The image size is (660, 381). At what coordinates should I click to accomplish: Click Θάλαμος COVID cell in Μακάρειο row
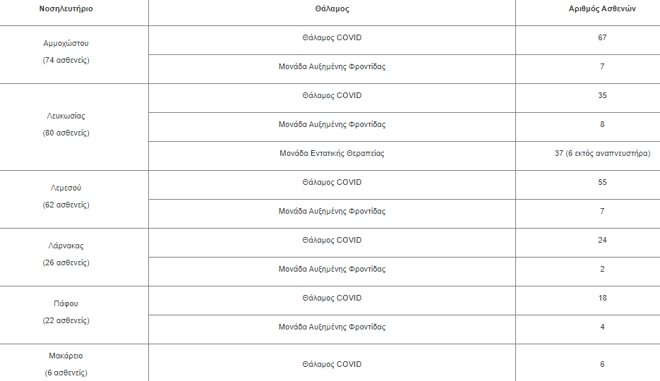(x=332, y=364)
